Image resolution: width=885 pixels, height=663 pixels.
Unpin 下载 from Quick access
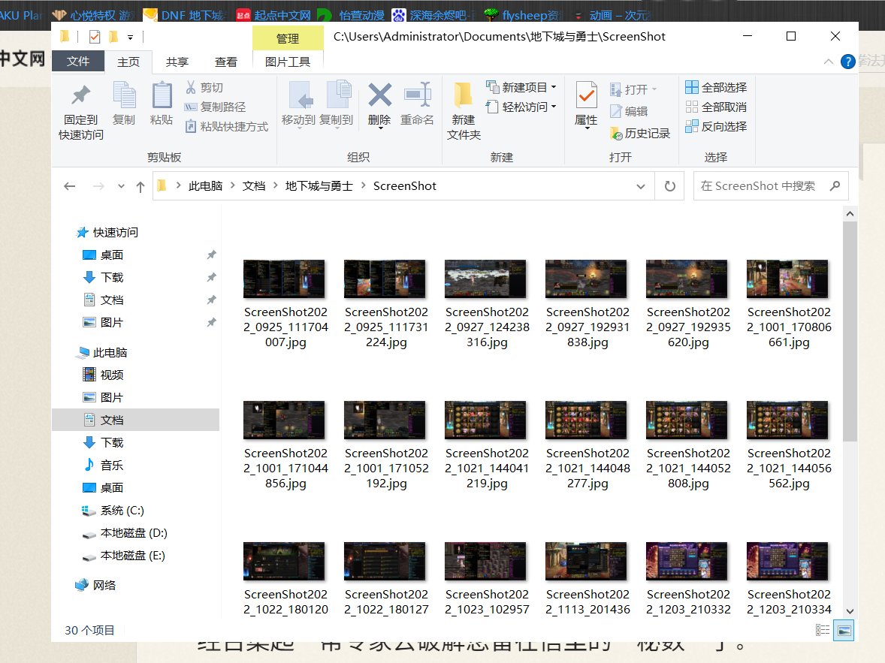[211, 278]
